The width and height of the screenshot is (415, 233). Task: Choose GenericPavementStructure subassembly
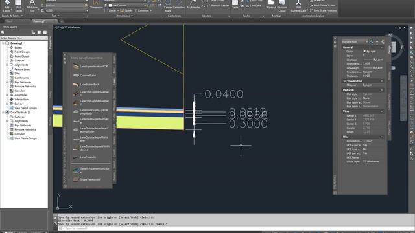pos(91,170)
